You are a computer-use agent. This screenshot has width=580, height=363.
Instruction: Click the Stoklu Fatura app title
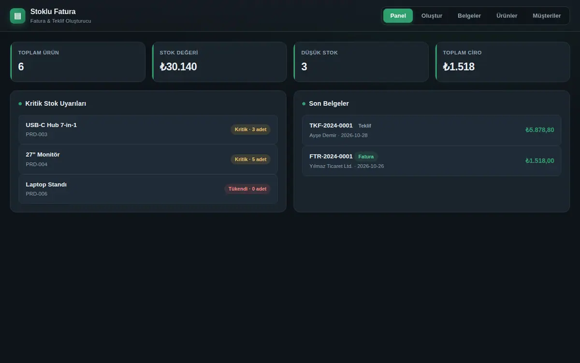point(53,12)
